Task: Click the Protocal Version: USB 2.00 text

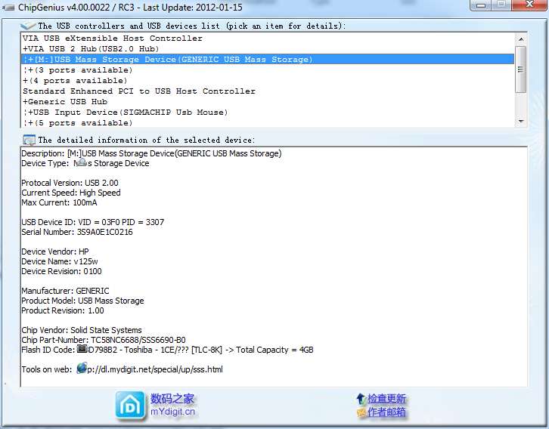Action: point(70,183)
